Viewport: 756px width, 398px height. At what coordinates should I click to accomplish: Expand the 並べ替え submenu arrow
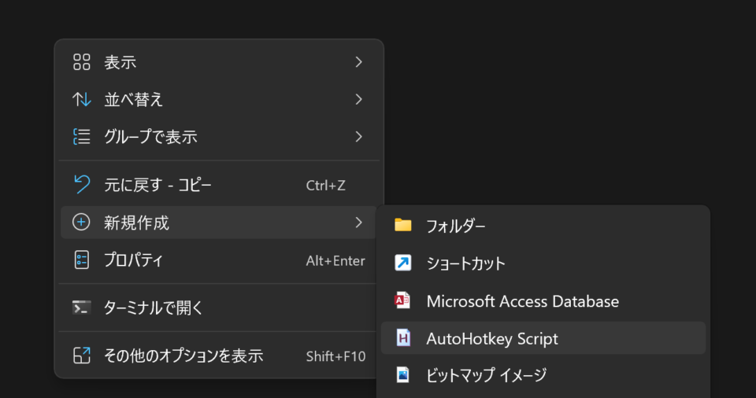358,99
